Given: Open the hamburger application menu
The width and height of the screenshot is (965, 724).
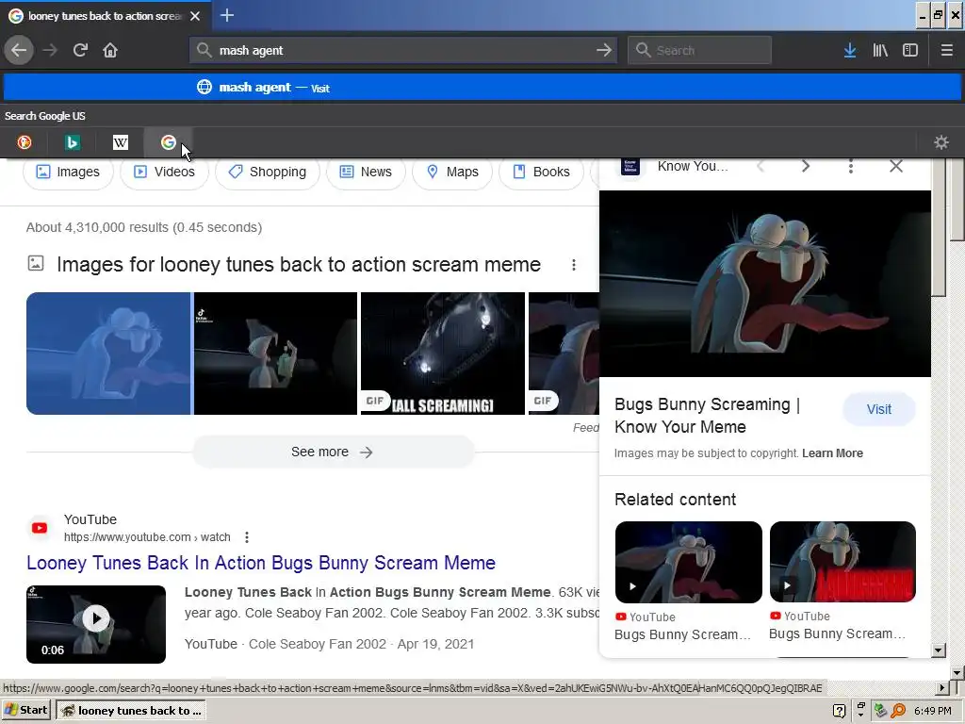Looking at the screenshot, I should pos(946,50).
